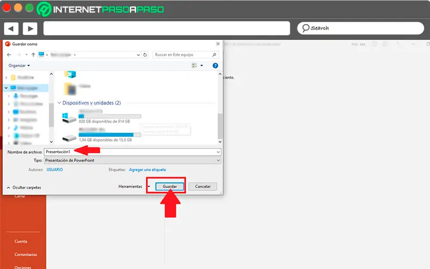Click the browser frame address bar

pos(167,29)
